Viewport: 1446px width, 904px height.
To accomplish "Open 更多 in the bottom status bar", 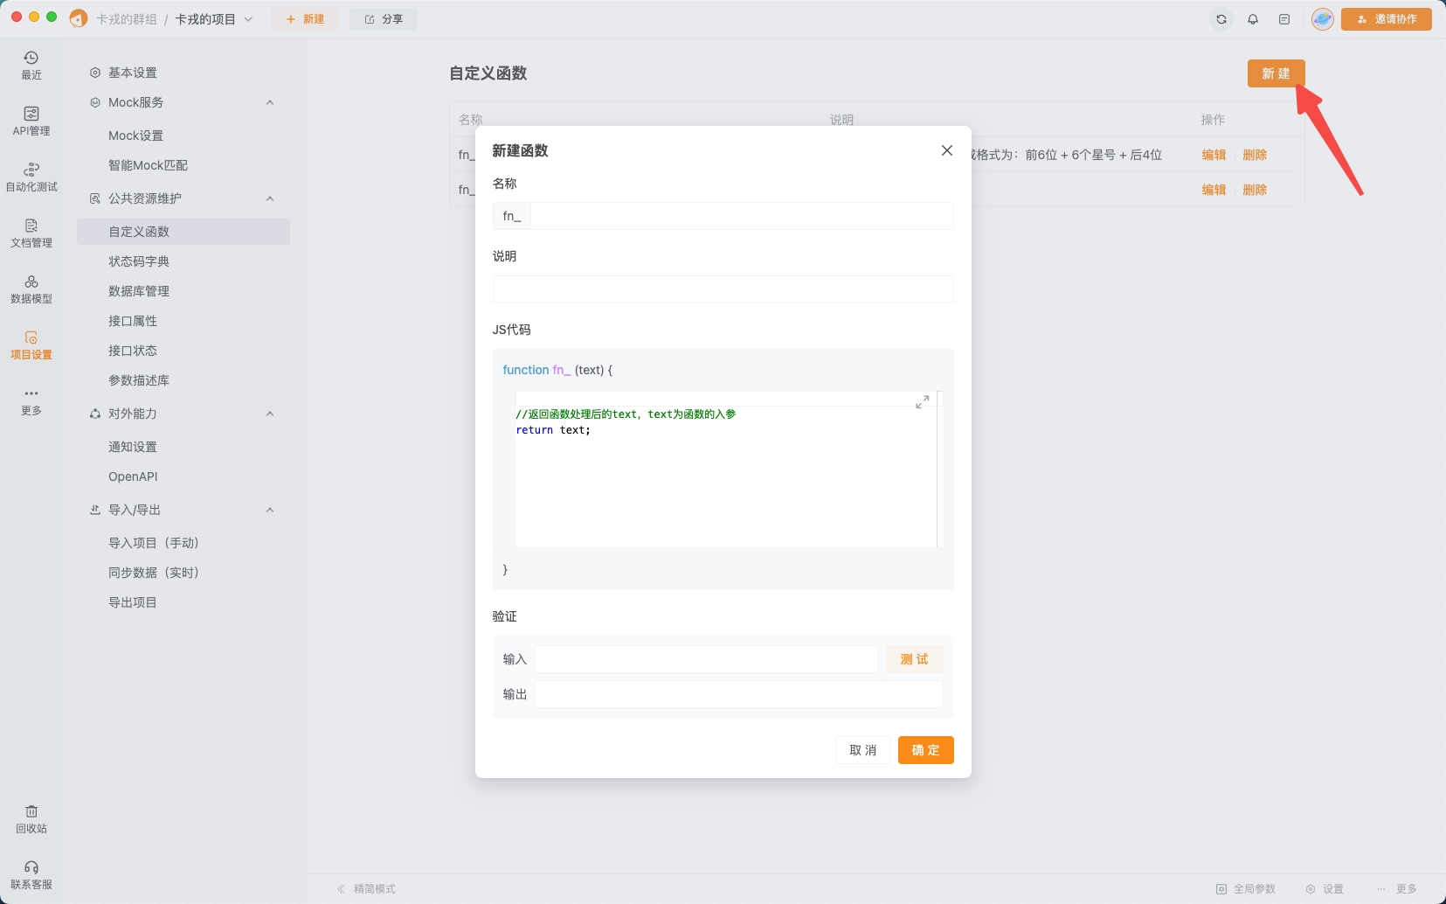I will (x=1397, y=889).
